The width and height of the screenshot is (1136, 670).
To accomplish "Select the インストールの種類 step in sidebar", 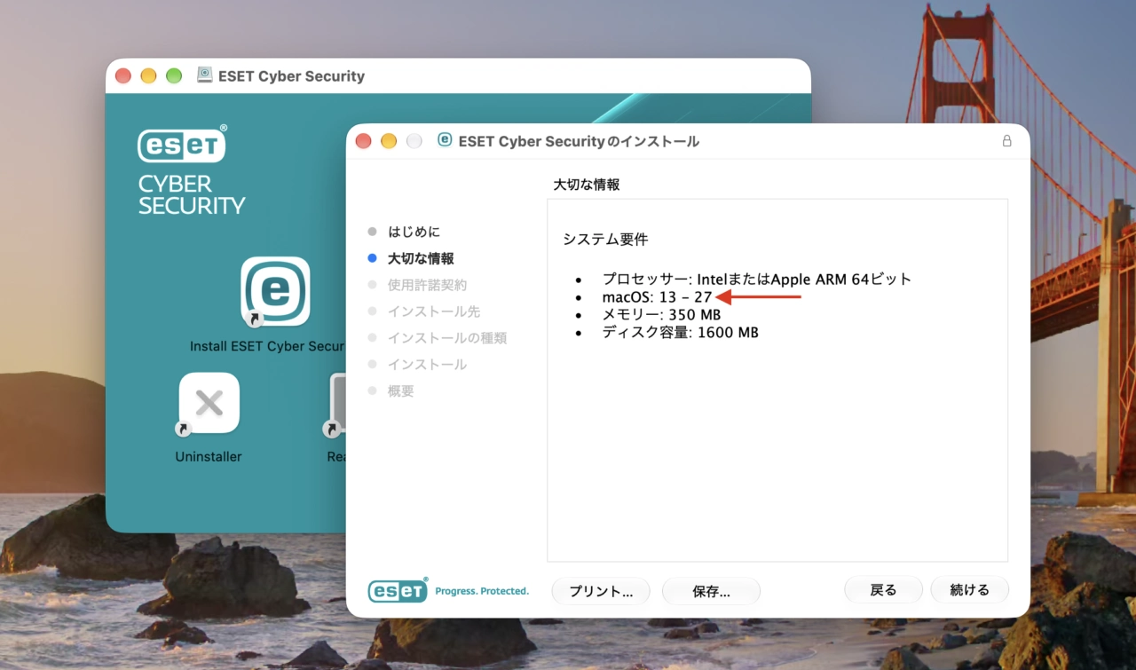I will click(x=447, y=338).
